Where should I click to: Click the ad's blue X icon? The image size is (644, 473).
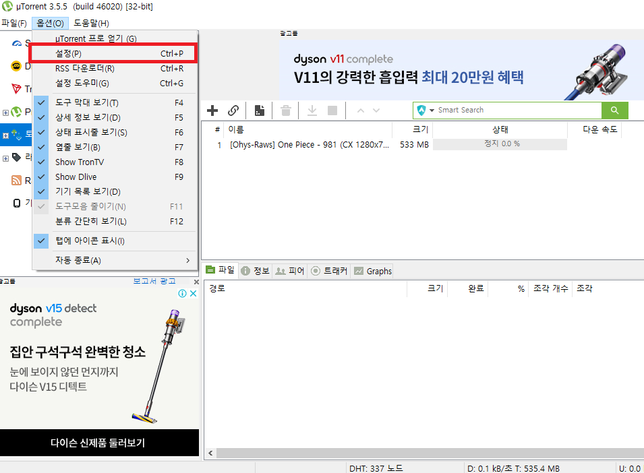(x=193, y=293)
